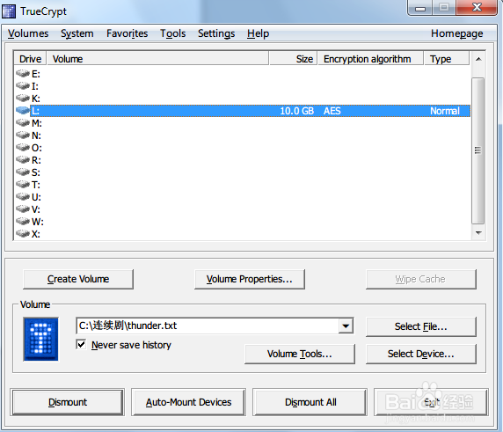The width and height of the screenshot is (503, 432).
Task: Uncheck Never save history checkbox
Action: click(81, 344)
